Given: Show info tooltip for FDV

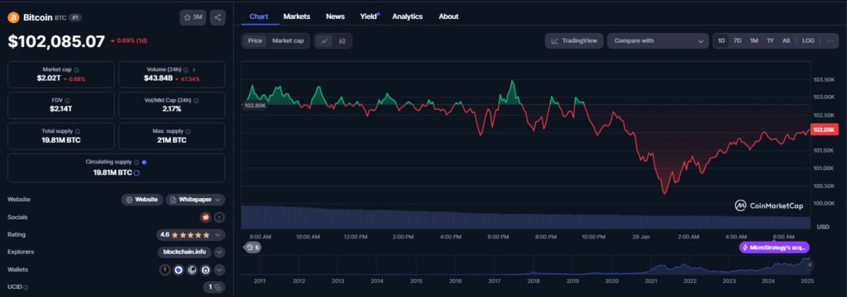Looking at the screenshot, I should tap(67, 101).
